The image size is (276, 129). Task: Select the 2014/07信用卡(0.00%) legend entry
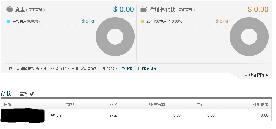click(x=165, y=21)
